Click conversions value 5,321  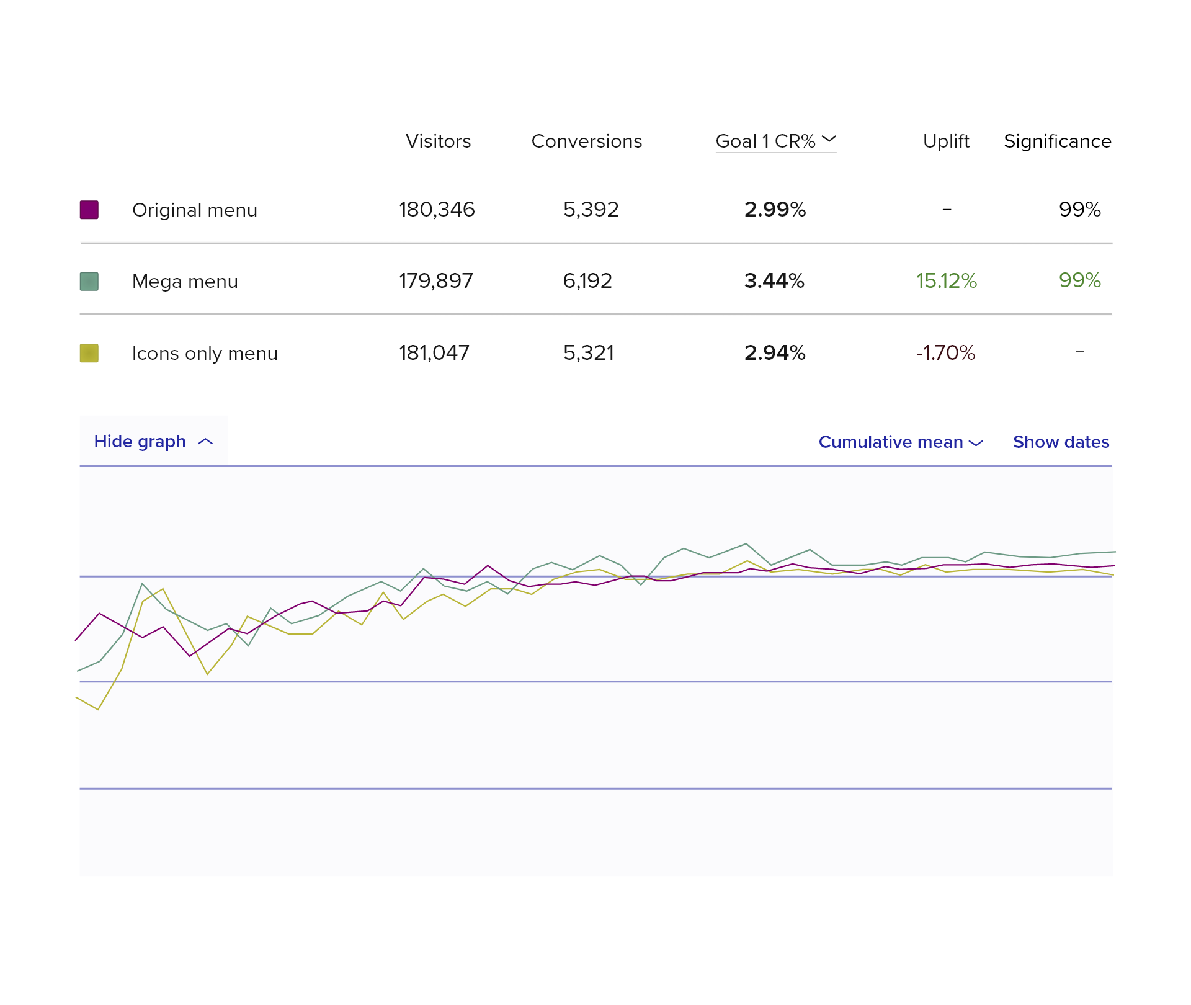589,353
